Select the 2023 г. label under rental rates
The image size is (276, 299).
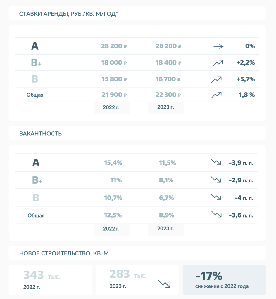pyautogui.click(x=165, y=107)
